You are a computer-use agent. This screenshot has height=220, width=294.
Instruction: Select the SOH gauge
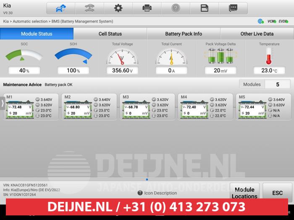(x=73, y=56)
